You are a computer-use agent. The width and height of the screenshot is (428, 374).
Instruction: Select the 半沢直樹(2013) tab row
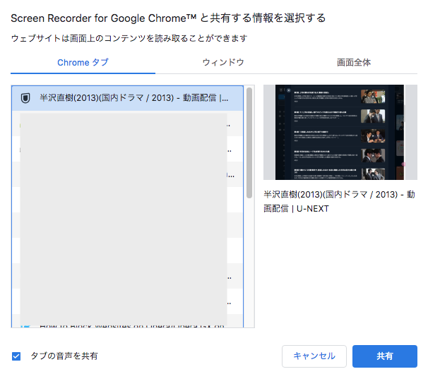127,98
